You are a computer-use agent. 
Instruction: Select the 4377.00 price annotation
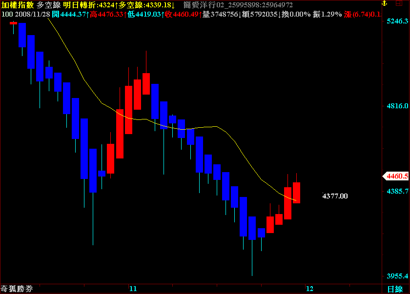tap(335, 196)
